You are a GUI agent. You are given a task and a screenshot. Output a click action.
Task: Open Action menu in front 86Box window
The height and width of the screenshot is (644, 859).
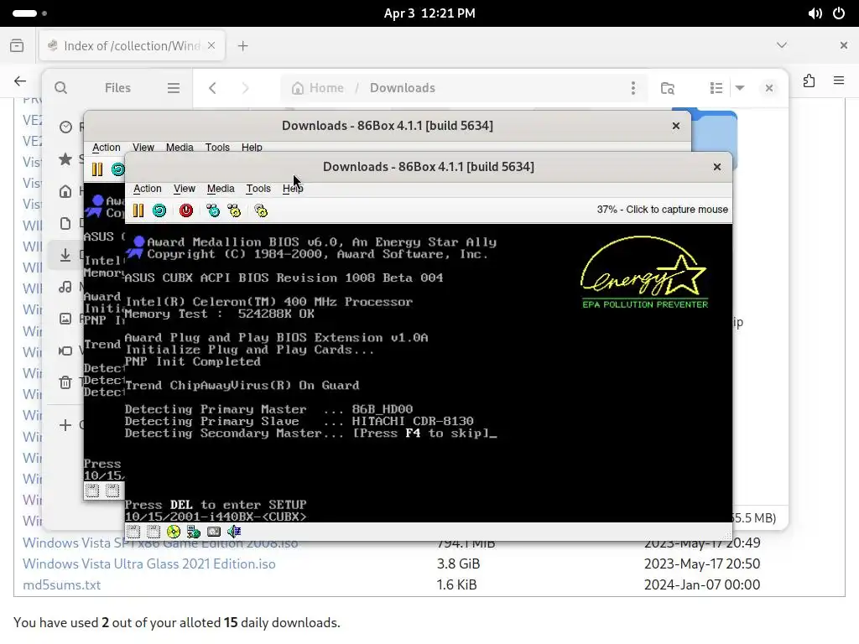click(x=148, y=189)
